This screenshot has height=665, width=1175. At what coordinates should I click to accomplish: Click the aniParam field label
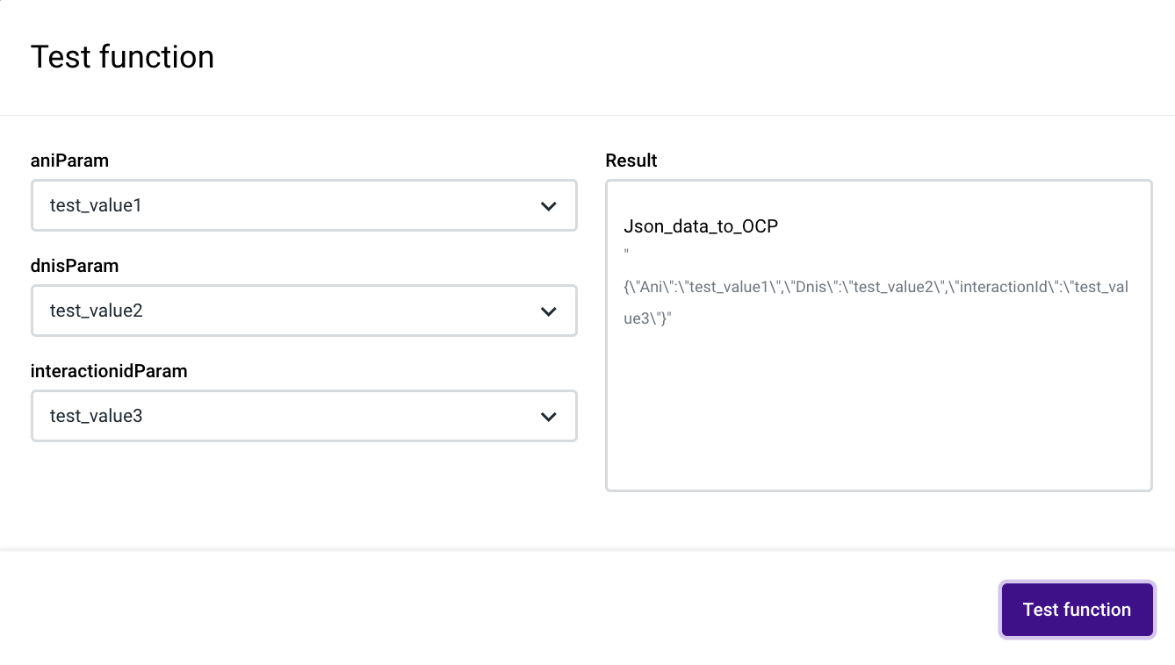click(x=69, y=161)
